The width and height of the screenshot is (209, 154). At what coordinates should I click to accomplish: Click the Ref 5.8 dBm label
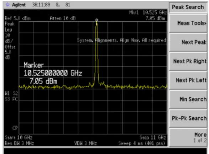pos(17,18)
